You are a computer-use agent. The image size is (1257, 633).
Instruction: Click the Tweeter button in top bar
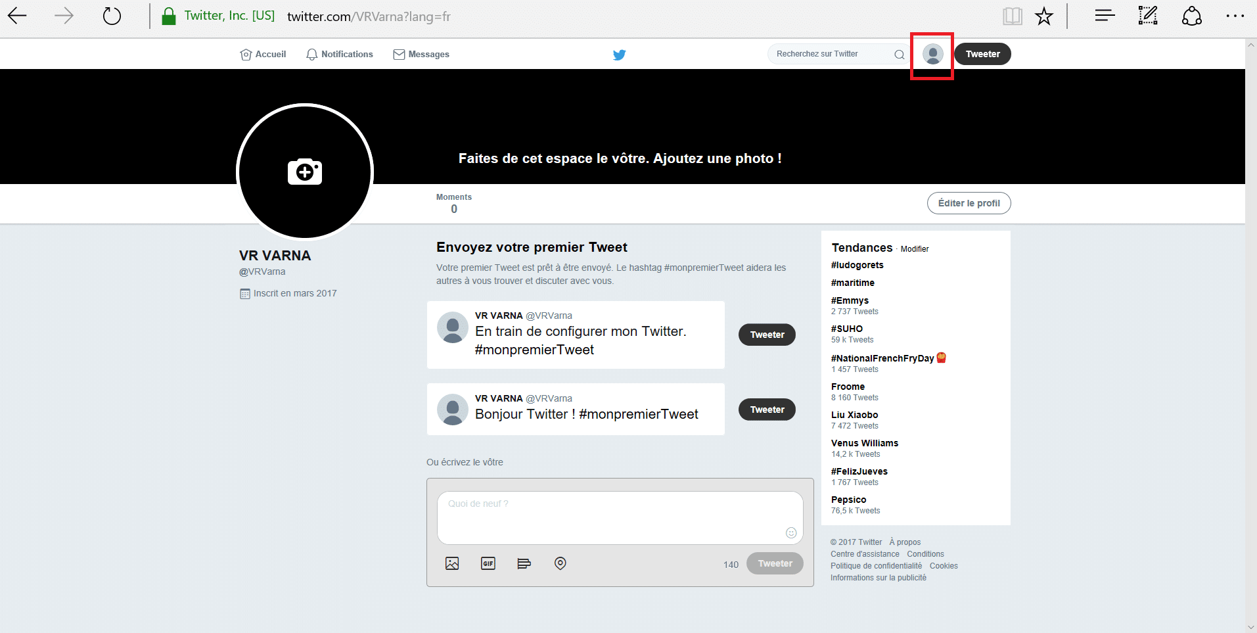pyautogui.click(x=982, y=54)
